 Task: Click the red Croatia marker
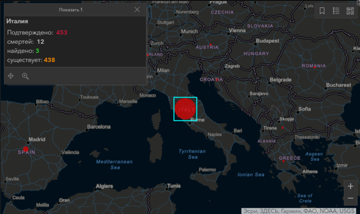point(217,80)
